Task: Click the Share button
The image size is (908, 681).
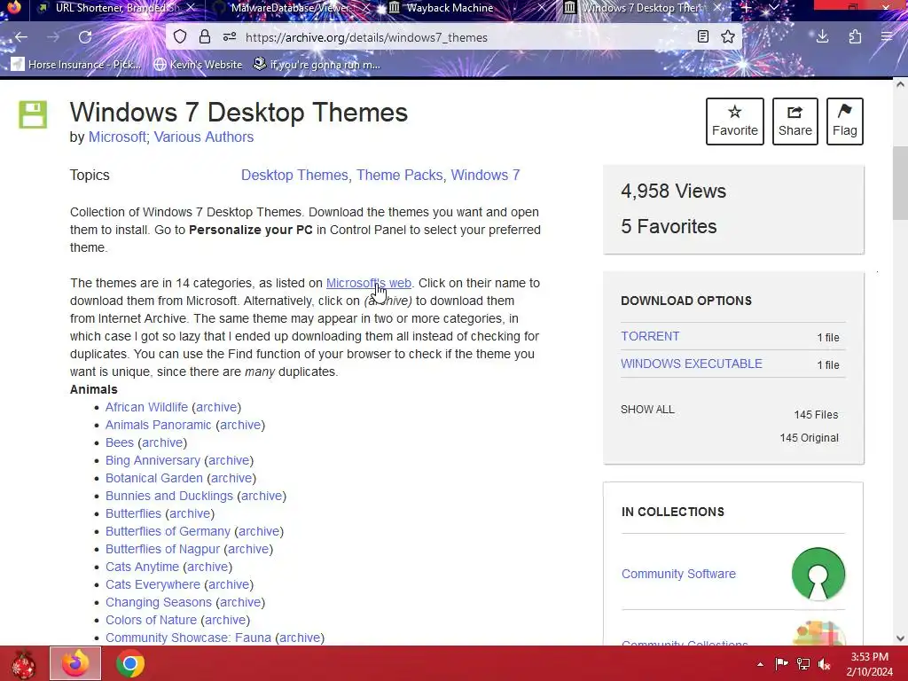Action: [x=794, y=121]
